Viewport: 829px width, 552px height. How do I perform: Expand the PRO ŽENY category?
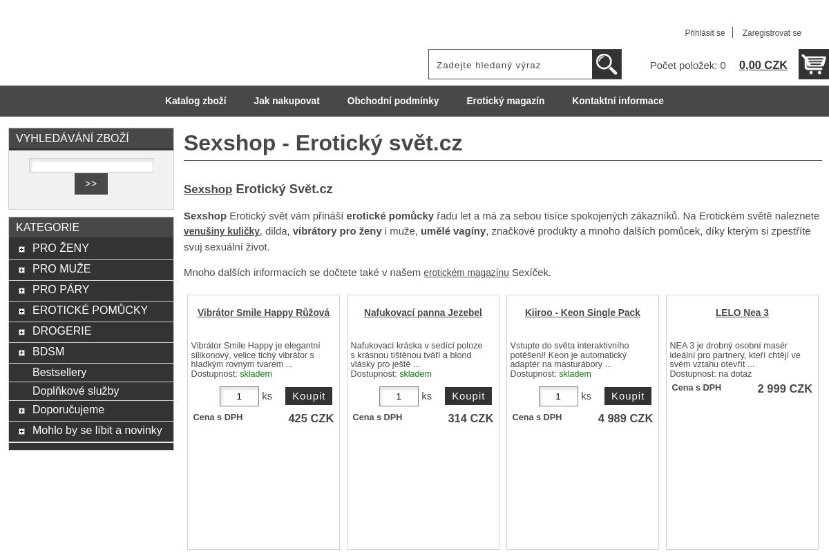click(x=21, y=249)
